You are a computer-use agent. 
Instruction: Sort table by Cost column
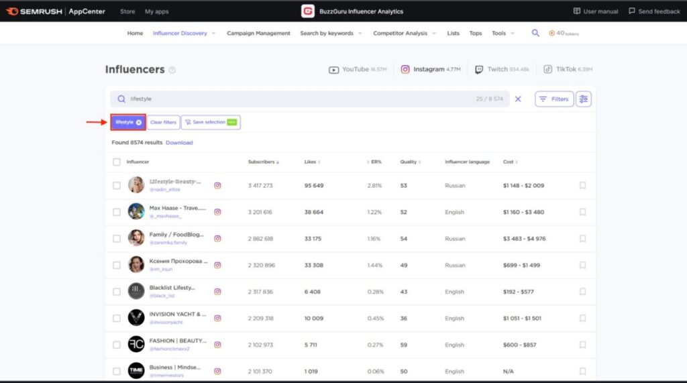click(511, 162)
